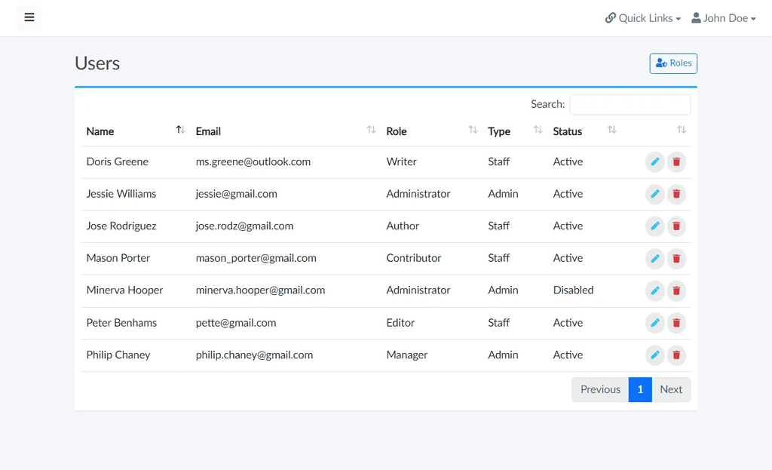Open the Quick Links dropdown

643,18
